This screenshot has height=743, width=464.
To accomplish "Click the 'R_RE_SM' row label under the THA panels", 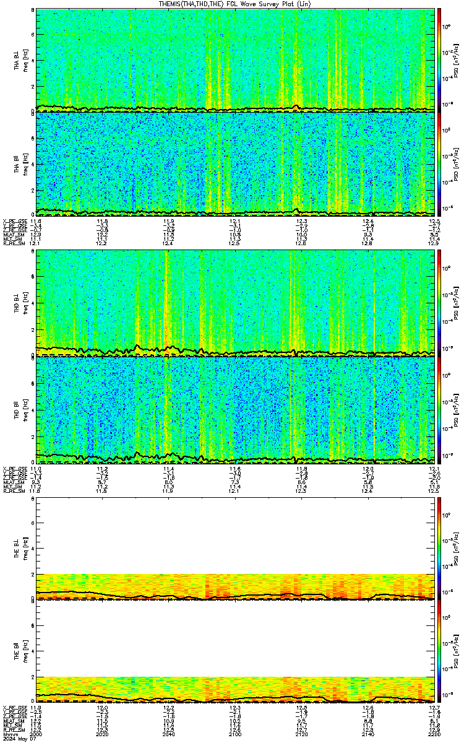I will click(x=13, y=243).
